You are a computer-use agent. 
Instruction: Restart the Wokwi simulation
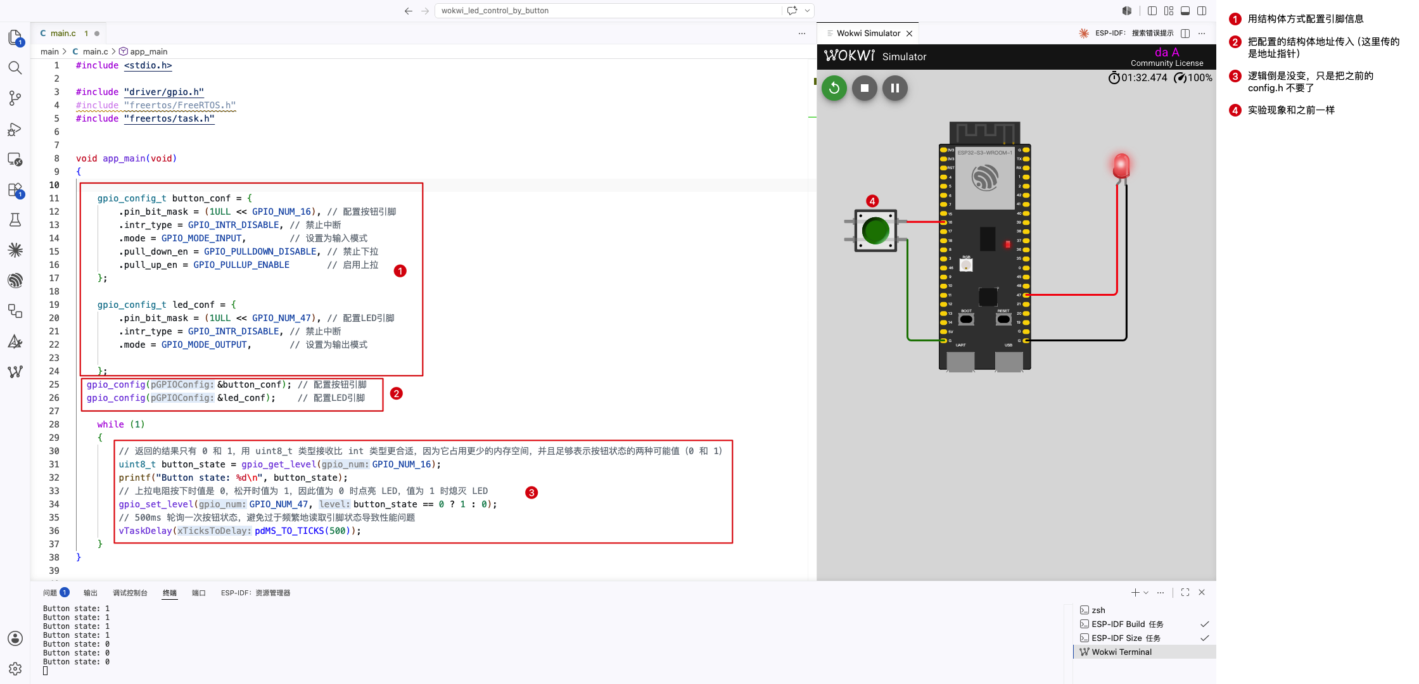(x=834, y=88)
